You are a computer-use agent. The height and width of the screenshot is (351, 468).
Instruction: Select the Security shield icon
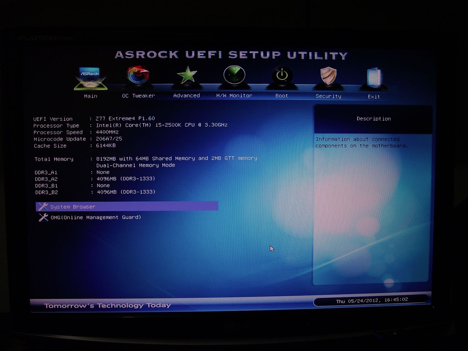tap(328, 76)
